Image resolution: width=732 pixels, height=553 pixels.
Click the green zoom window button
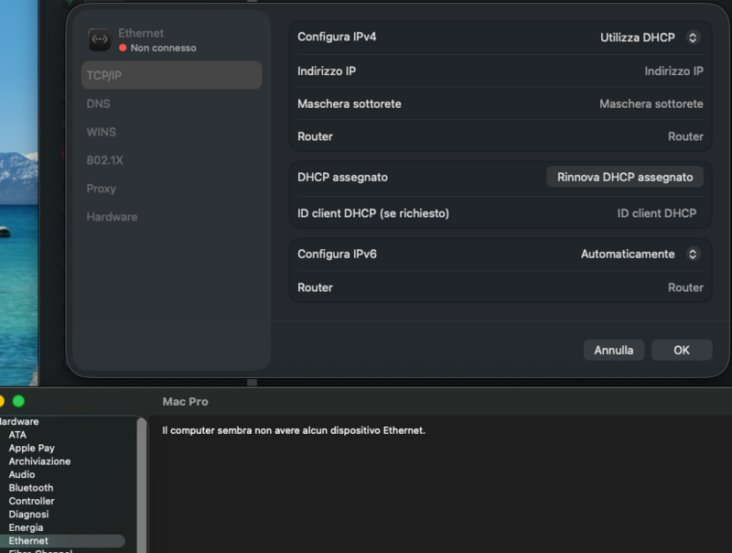tap(18, 401)
